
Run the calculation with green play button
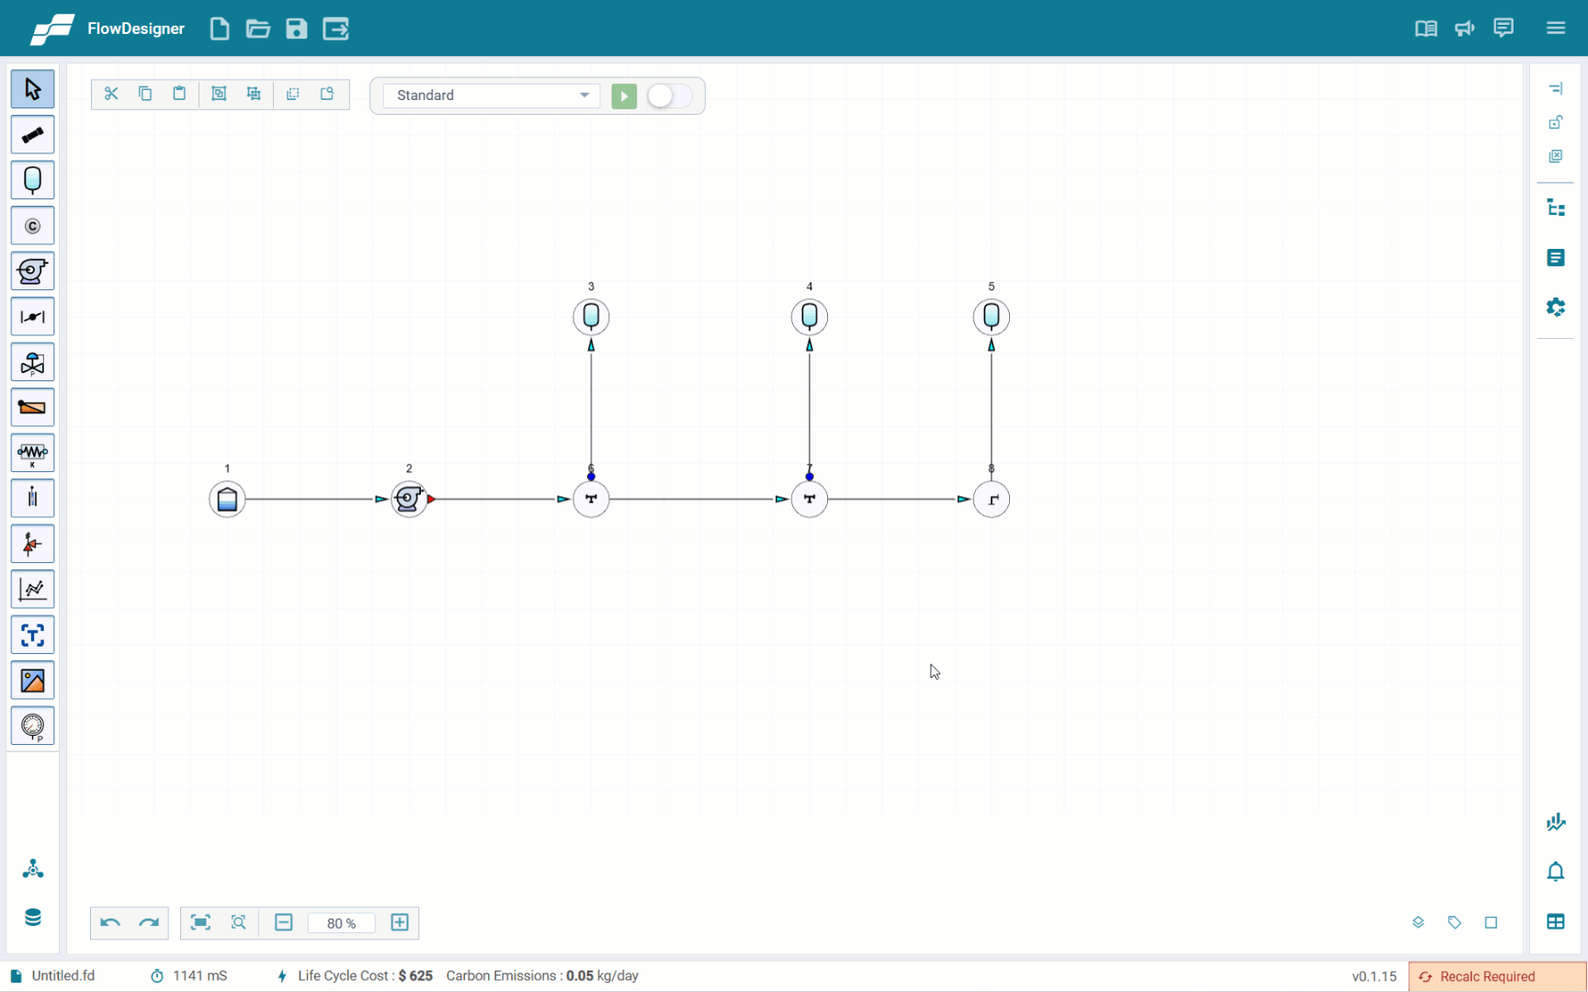624,96
